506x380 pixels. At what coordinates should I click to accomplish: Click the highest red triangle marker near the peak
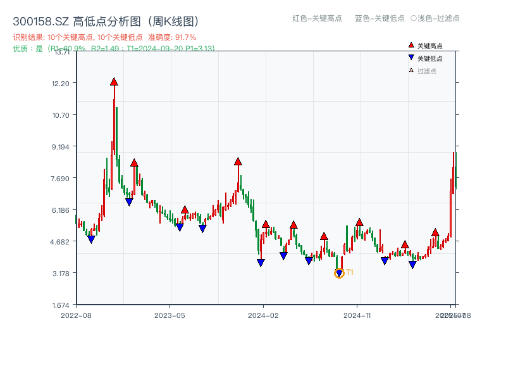coord(114,81)
